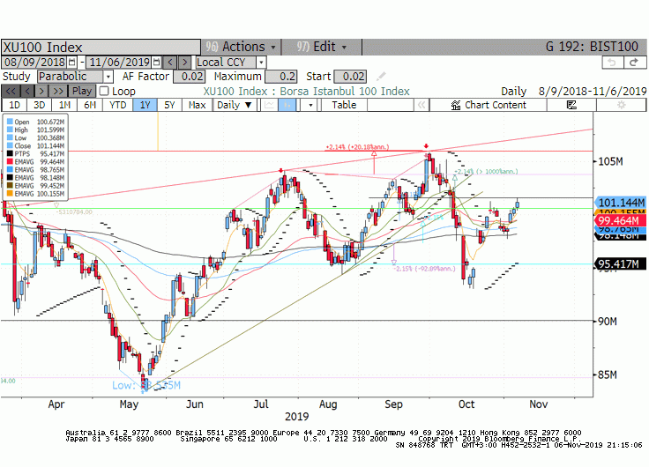649x467 pixels.
Task: Open the chart annotation tools icon
Action: [571, 105]
